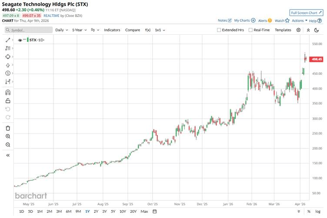Zoom in on the chart

(x=8, y=136)
